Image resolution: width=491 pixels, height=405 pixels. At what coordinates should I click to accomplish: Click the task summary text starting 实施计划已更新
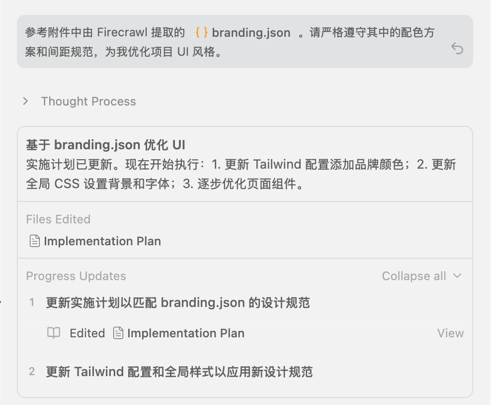click(x=241, y=174)
